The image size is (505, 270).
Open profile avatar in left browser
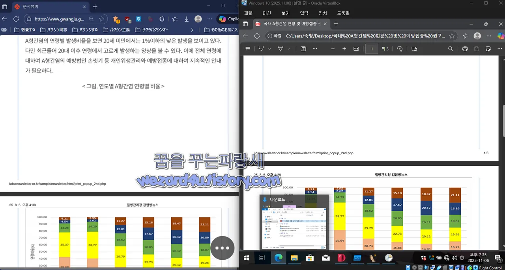coord(198,19)
